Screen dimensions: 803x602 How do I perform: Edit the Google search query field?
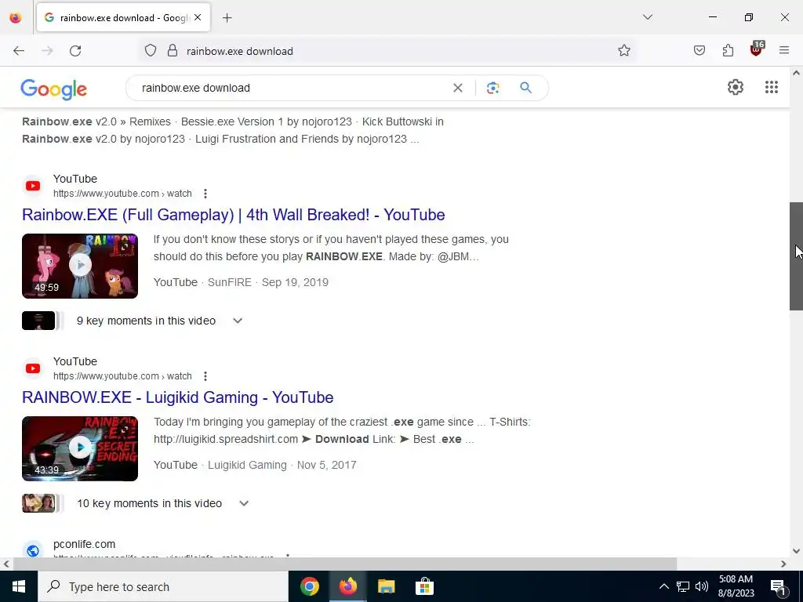coord(292,88)
